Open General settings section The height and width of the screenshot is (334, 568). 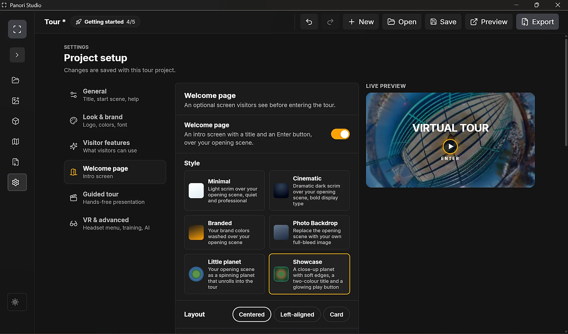(x=115, y=95)
